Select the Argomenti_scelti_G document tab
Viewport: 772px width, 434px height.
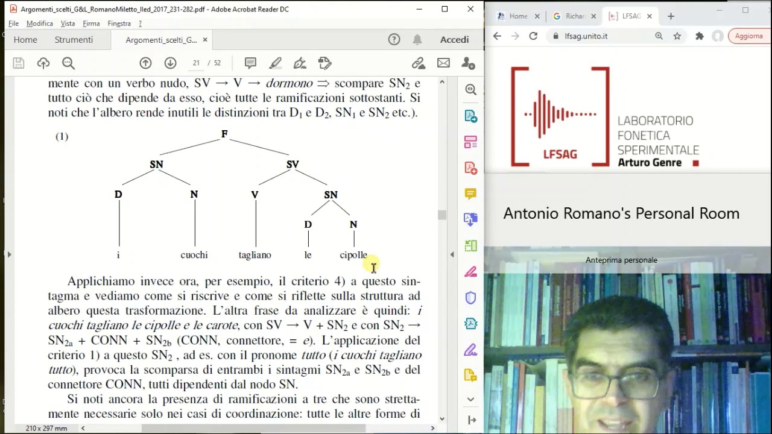click(x=161, y=40)
